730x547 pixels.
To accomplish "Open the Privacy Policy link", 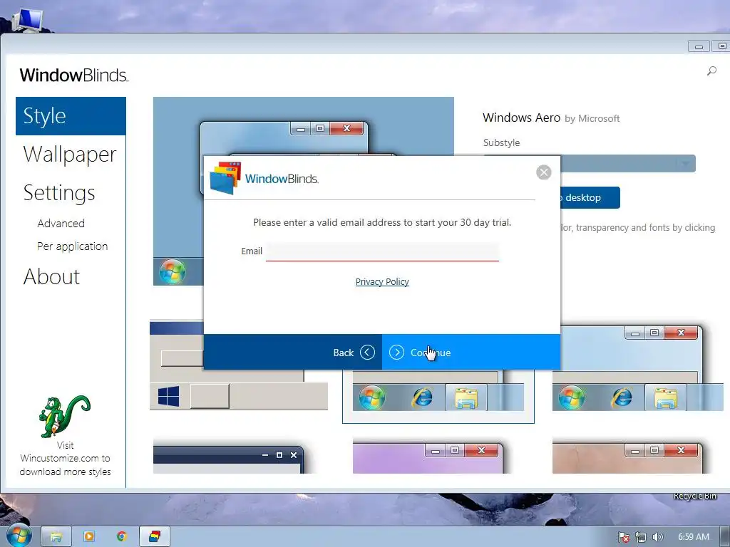I will (382, 281).
